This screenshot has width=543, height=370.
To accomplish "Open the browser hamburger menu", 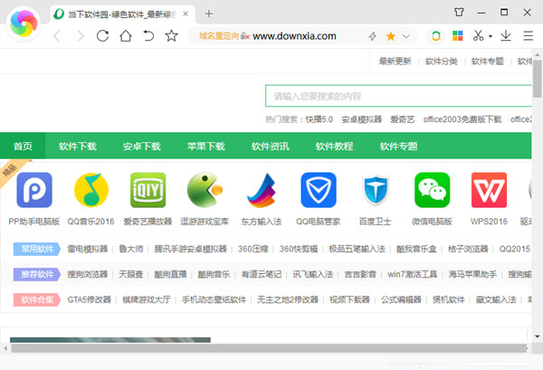I will pyautogui.click(x=529, y=35).
